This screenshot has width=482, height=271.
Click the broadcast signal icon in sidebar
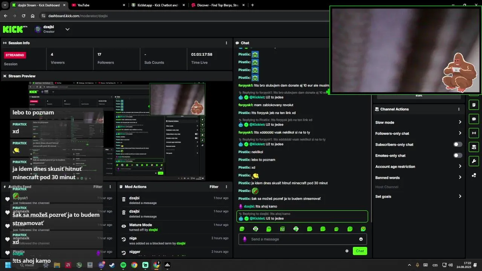tap(474, 133)
